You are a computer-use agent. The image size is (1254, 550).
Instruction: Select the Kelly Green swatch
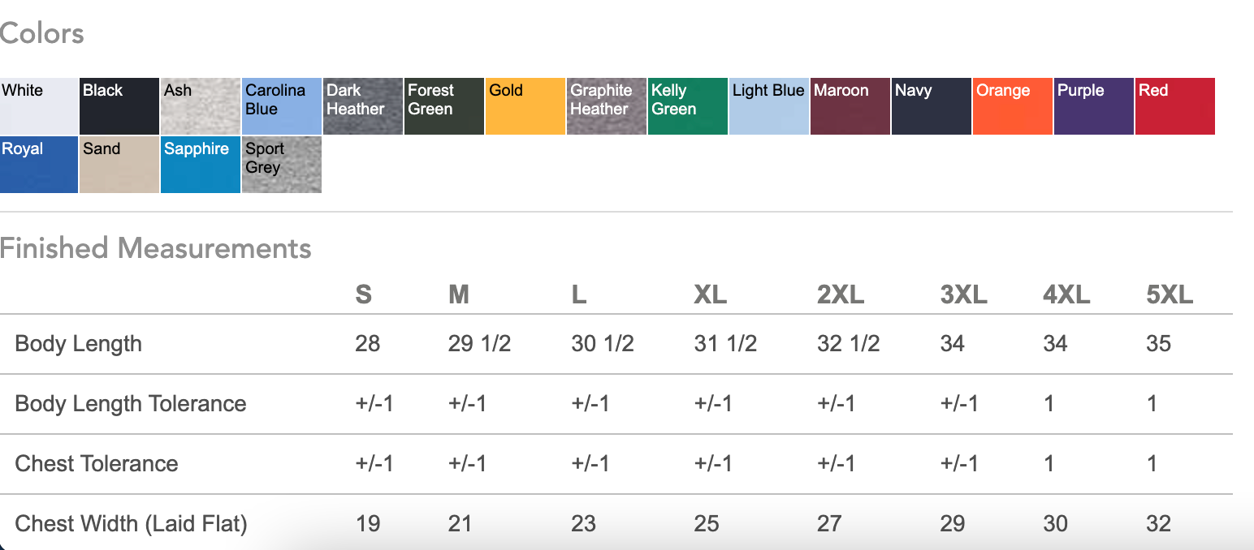pos(688,106)
